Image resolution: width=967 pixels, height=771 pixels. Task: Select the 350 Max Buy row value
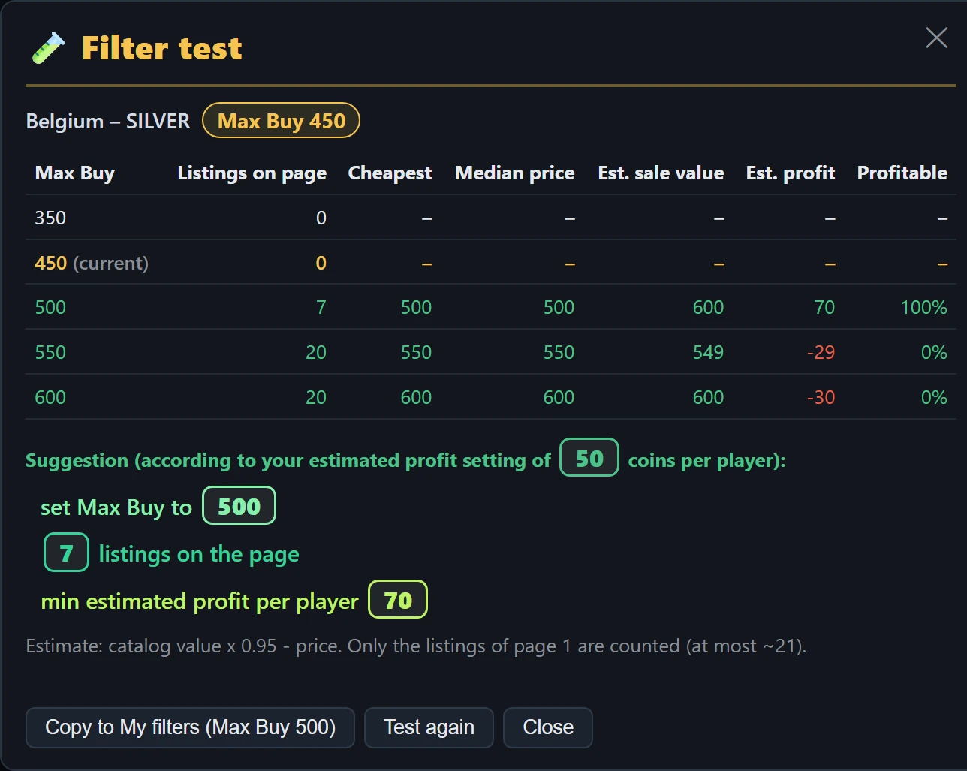point(50,218)
